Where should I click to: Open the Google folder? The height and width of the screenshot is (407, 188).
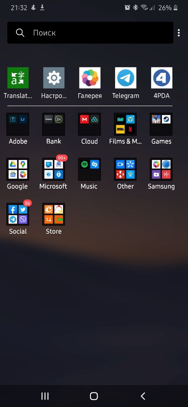click(x=18, y=169)
